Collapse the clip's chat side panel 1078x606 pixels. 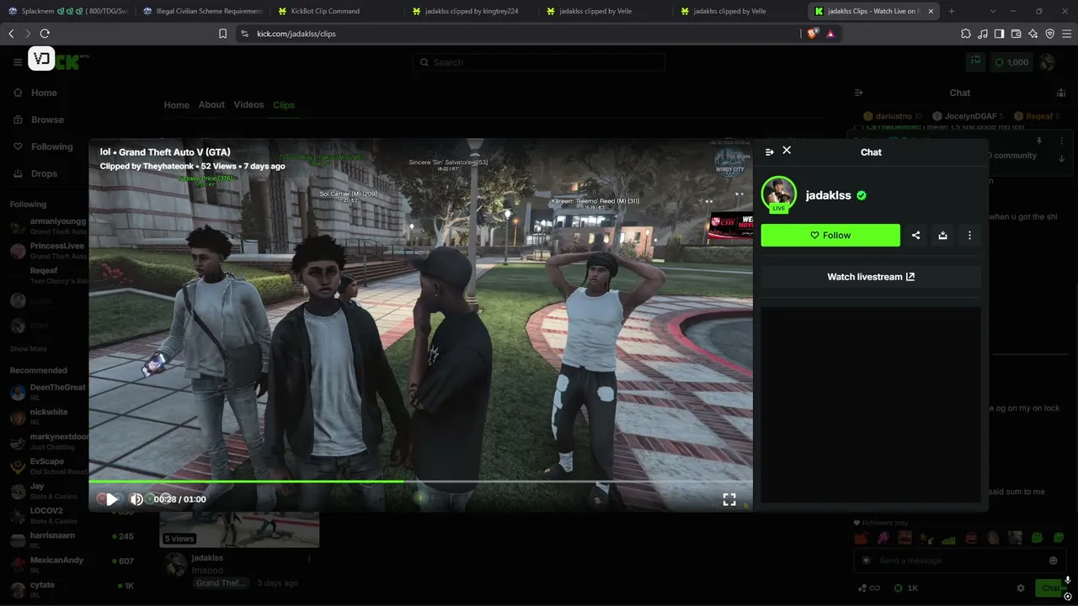tap(769, 152)
